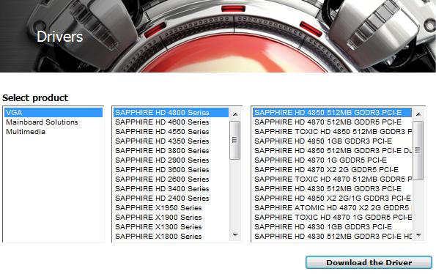436x274 pixels.
Task: Click the series list scrollbar thumb
Action: point(235,140)
